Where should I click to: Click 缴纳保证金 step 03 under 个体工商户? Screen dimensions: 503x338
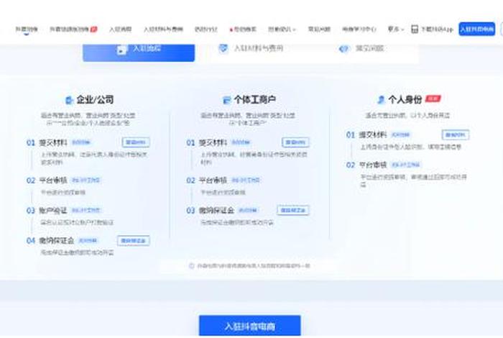(216, 210)
